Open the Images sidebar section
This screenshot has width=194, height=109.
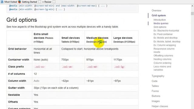(x=156, y=101)
